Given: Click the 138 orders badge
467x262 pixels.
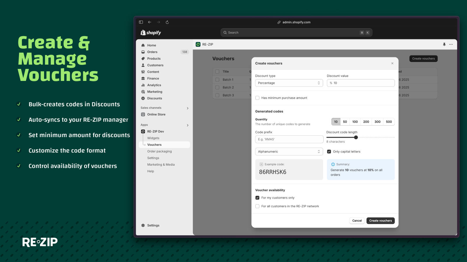Looking at the screenshot, I should 185,52.
